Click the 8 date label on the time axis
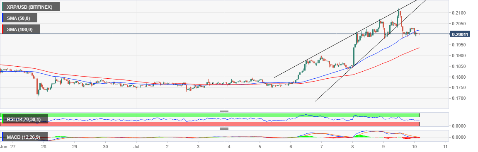Screen dimensions: 478x152 [x=352, y=147]
